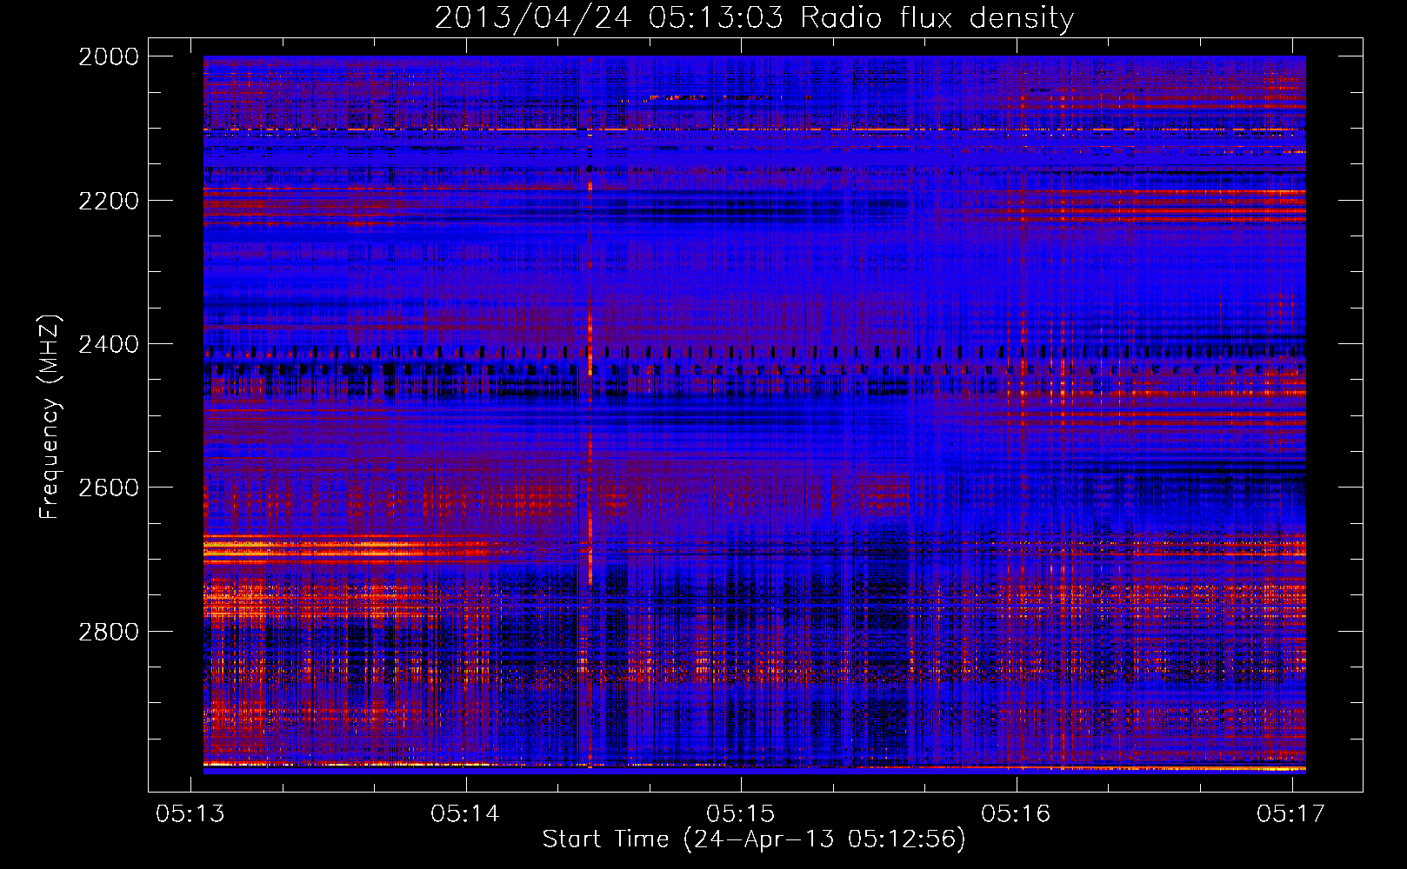Select the 'Frequency (MHZ)' axis title
Image resolution: width=1407 pixels, height=869 pixels.
(50, 417)
